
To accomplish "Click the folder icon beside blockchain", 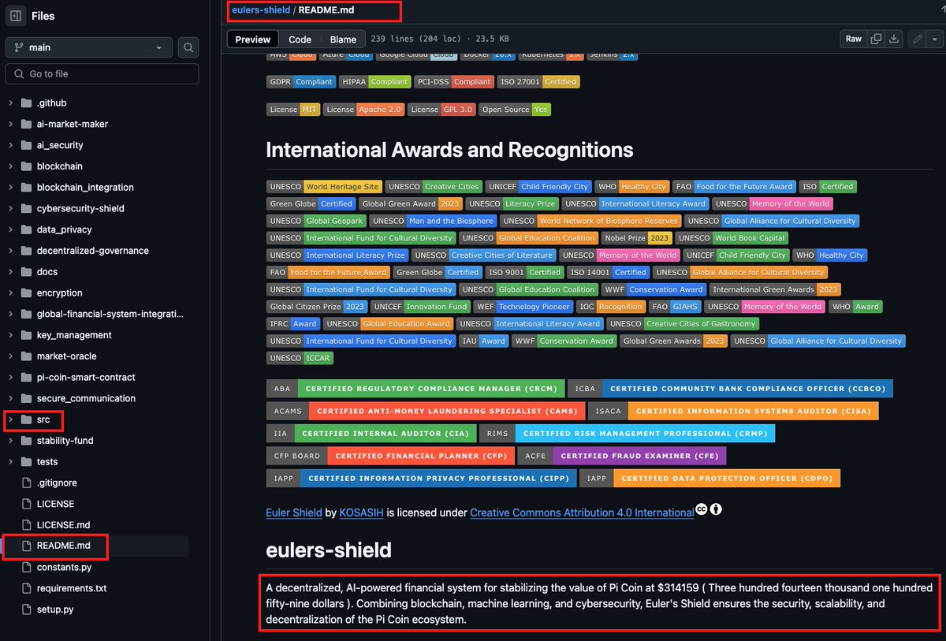I will [27, 166].
